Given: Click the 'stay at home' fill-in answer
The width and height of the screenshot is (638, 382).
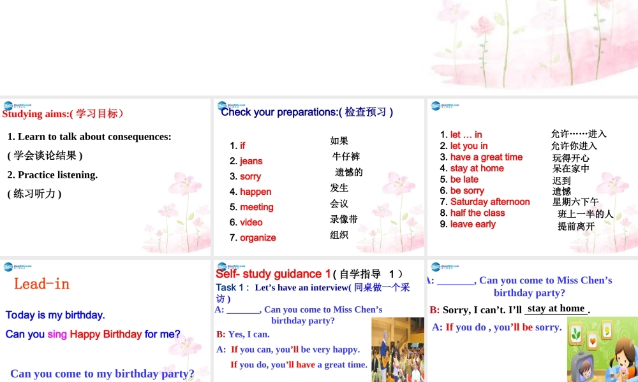Looking at the screenshot, I should click(x=556, y=308).
